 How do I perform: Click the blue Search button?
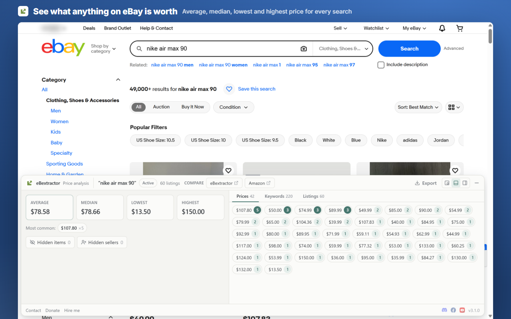(x=409, y=49)
